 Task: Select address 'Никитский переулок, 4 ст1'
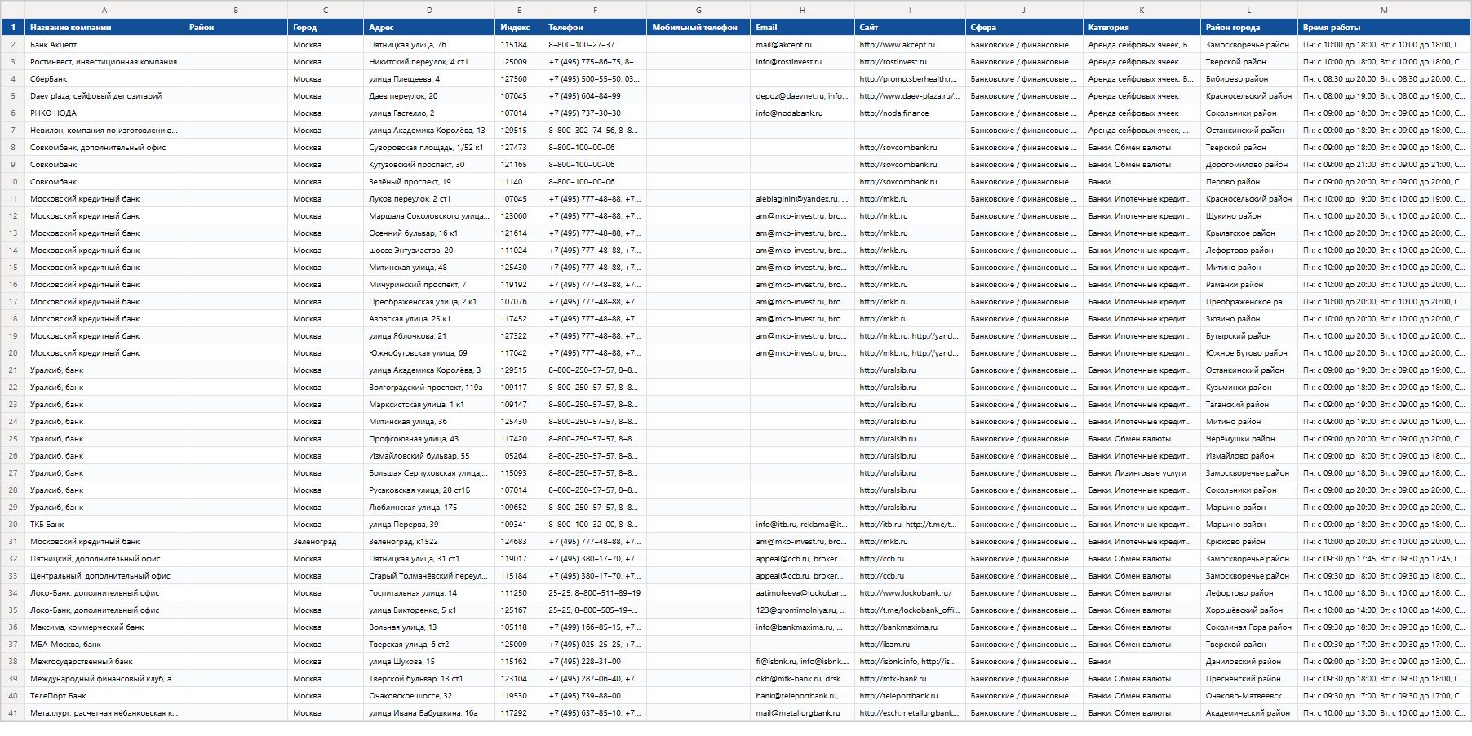coord(429,62)
